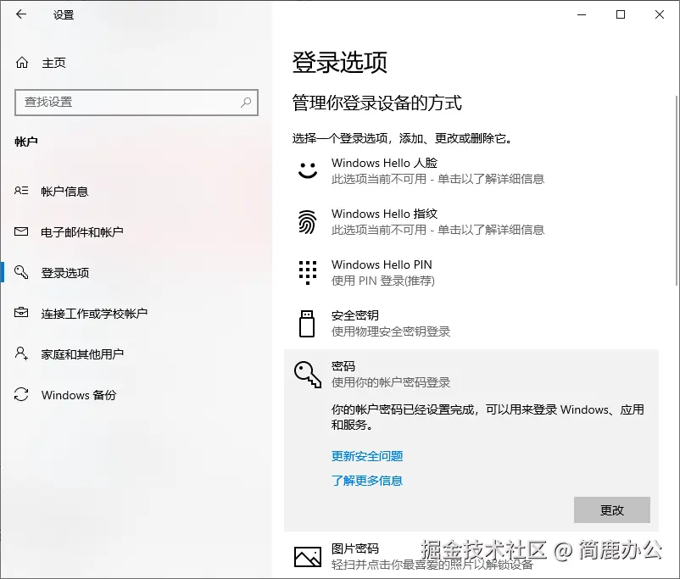Click the 更改 button to change password

(612, 510)
